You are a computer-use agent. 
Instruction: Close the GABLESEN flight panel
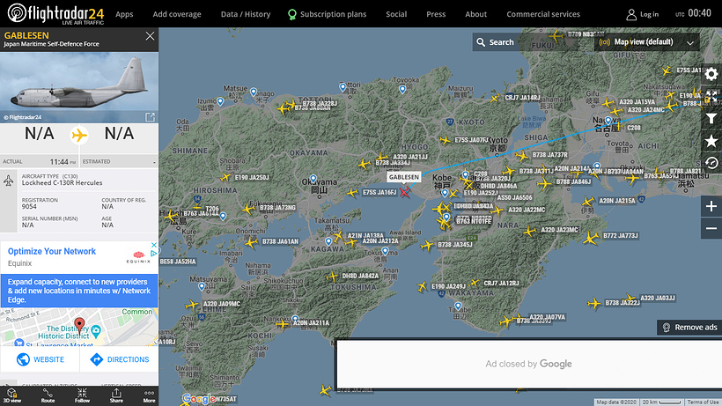click(150, 36)
